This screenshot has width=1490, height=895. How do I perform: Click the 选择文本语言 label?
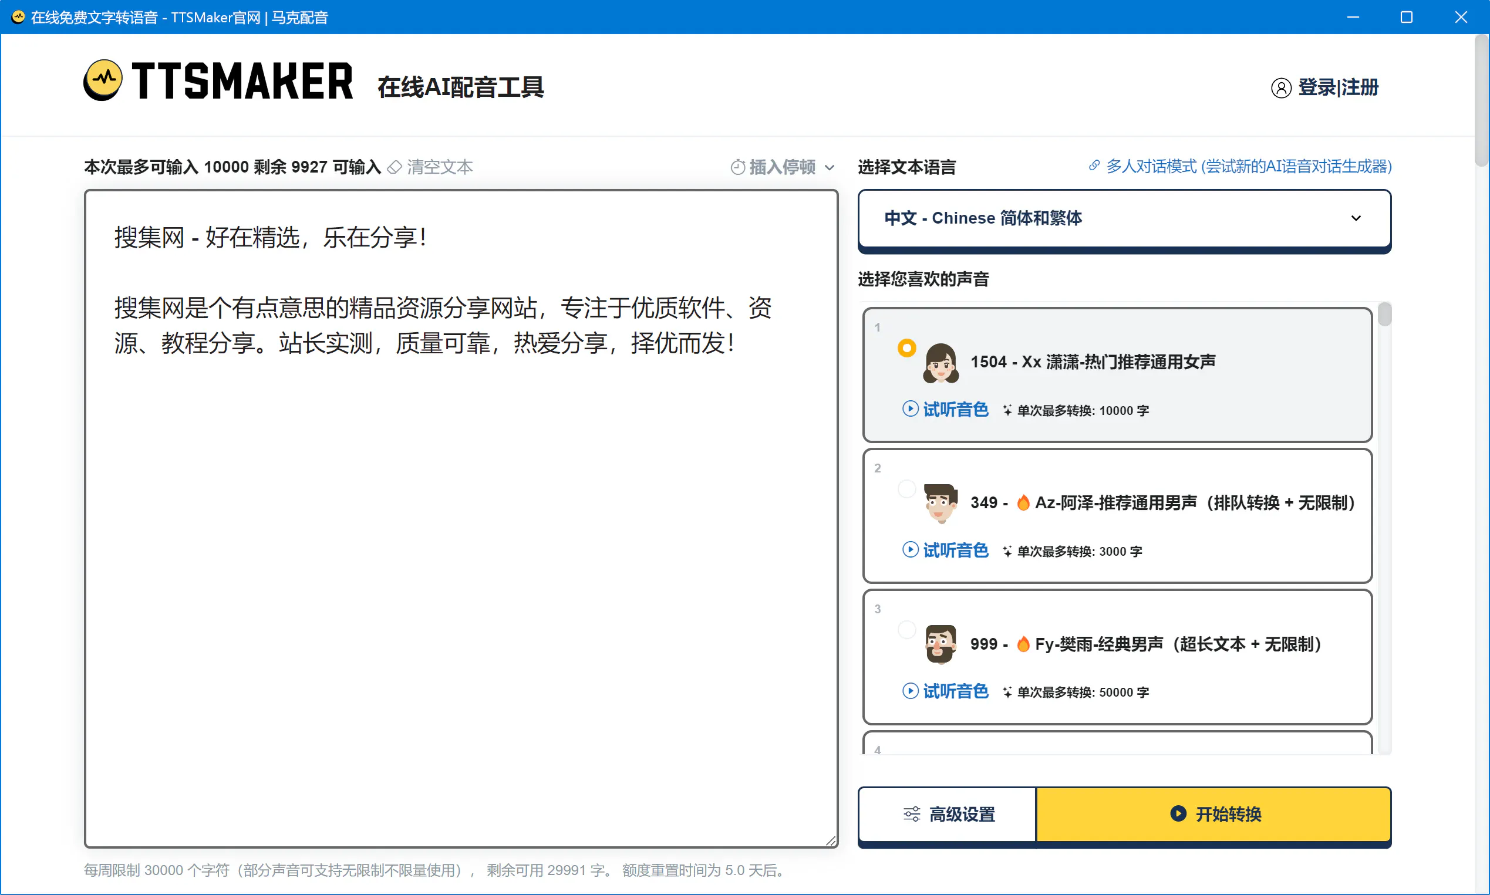906,167
